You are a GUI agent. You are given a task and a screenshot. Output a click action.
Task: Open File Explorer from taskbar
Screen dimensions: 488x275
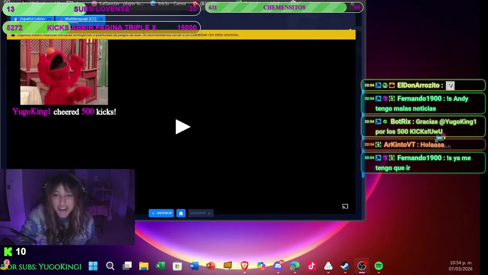pyautogui.click(x=144, y=266)
